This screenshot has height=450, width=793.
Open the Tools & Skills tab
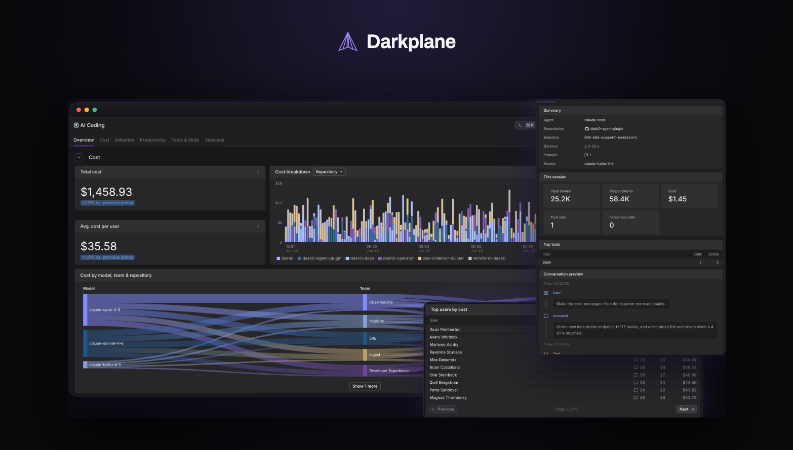coord(185,140)
